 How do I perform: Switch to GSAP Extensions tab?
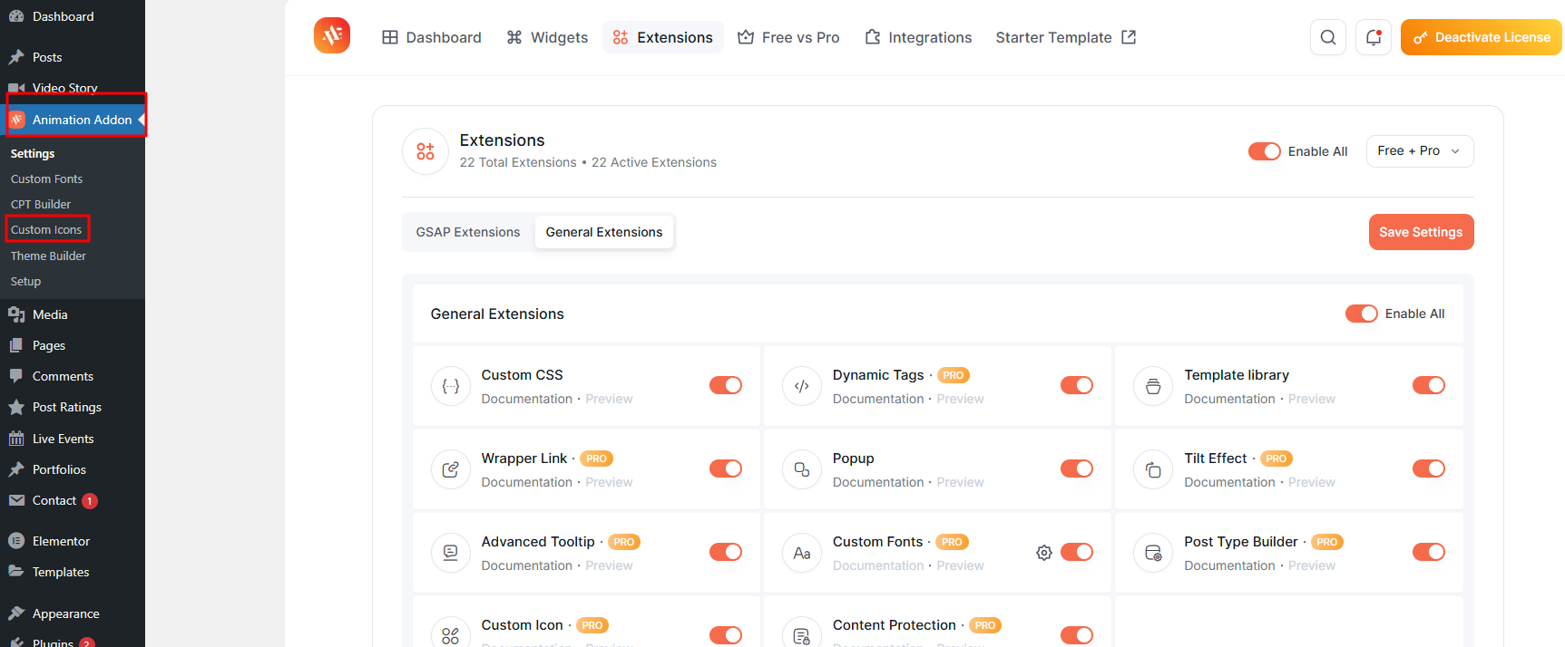[x=468, y=232]
